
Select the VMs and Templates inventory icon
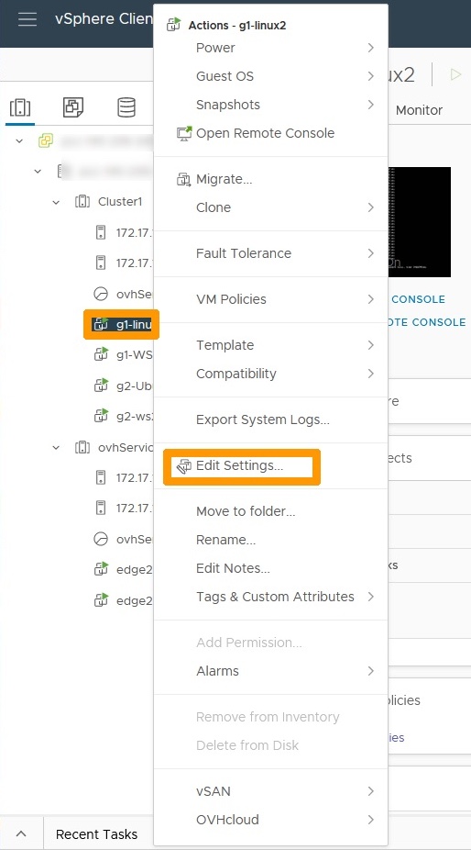point(73,107)
